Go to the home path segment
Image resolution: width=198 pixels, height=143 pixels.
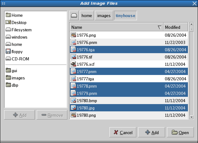click(86, 16)
